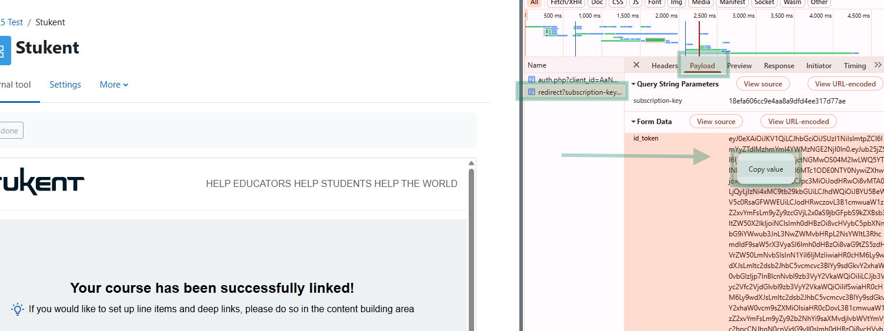Filter network requests by CSS
Viewport: 884px width, 331px height.
618,2
